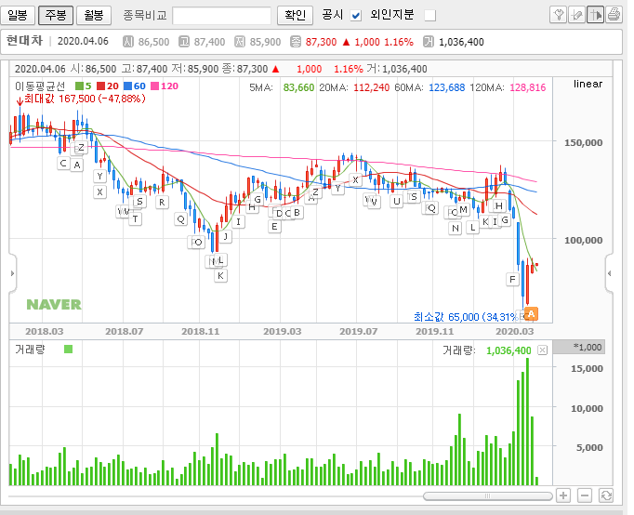
Task: Click the red 20-period moving average swatch
Action: (100, 86)
